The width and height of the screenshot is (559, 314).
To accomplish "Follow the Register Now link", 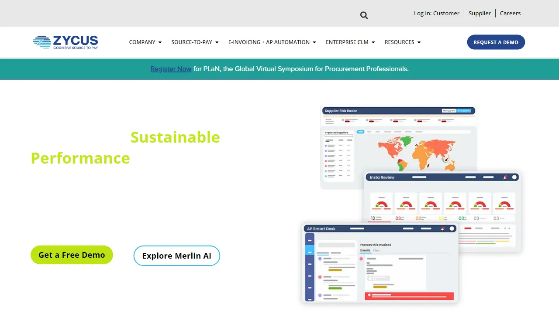I will click(x=171, y=69).
